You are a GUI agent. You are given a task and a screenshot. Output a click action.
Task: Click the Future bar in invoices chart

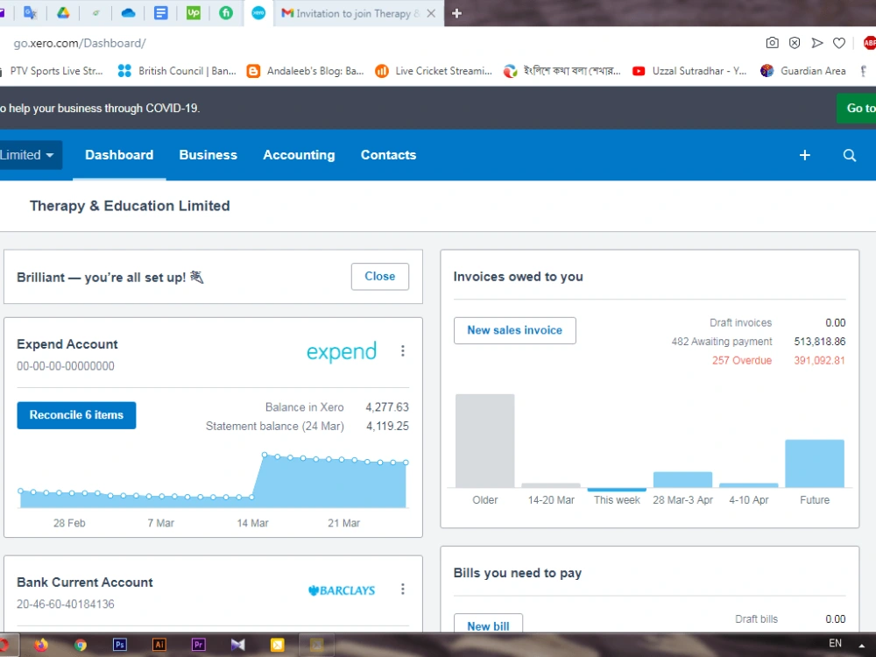click(814, 462)
